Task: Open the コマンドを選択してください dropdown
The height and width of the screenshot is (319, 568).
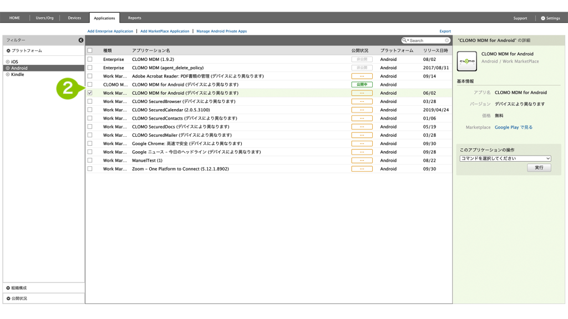Action: [x=505, y=158]
